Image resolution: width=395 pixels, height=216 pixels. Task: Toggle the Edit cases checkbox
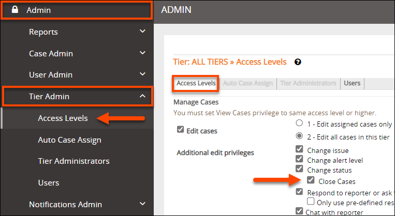[181, 130]
